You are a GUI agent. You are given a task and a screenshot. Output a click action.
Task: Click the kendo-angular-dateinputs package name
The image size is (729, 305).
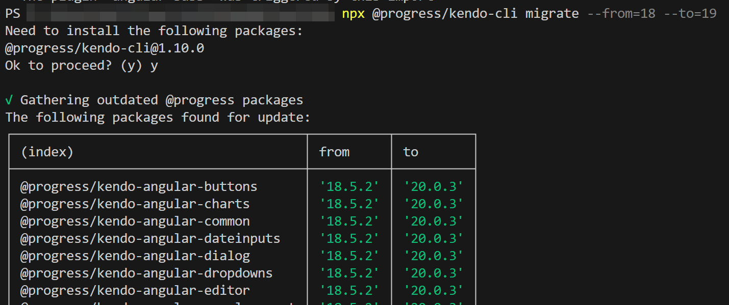tap(150, 239)
